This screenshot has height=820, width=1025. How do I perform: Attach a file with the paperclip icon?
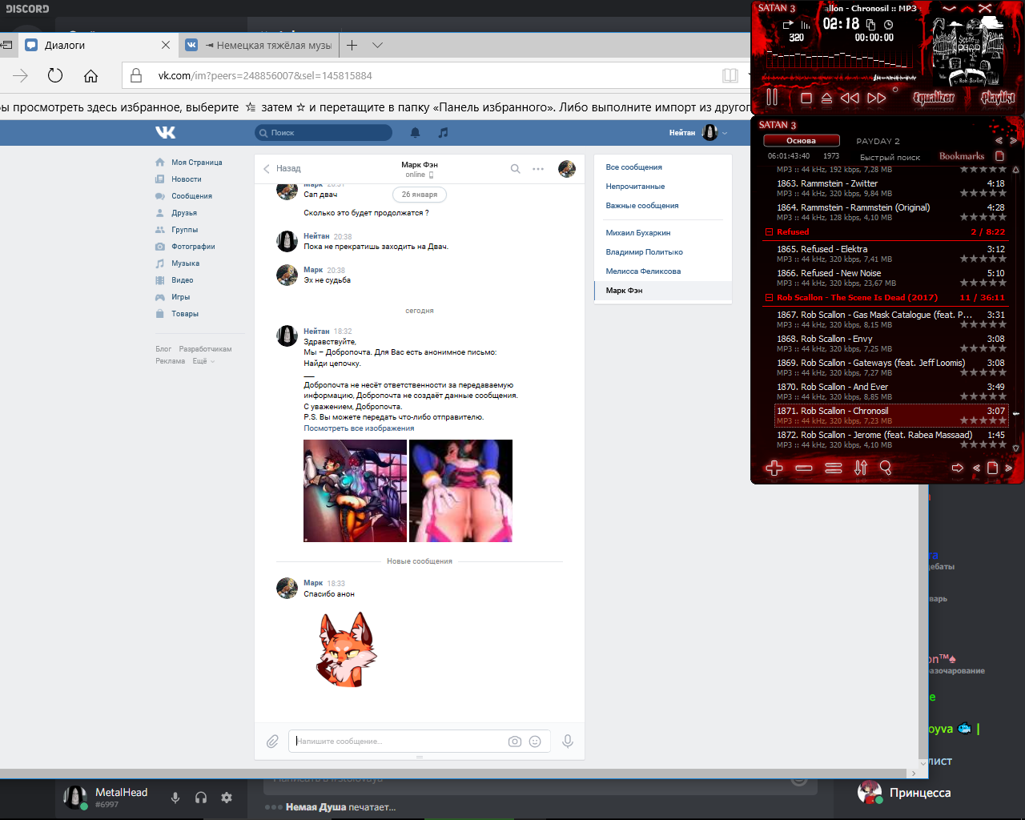(x=272, y=742)
